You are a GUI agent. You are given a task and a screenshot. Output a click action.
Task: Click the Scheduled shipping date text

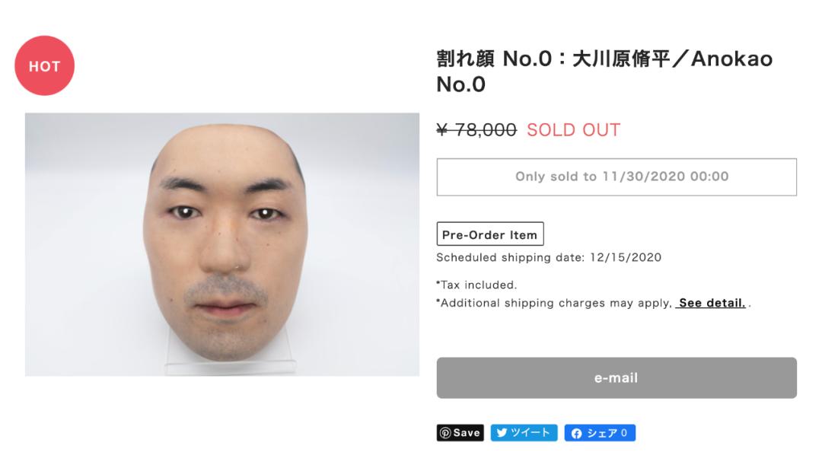[x=548, y=257]
